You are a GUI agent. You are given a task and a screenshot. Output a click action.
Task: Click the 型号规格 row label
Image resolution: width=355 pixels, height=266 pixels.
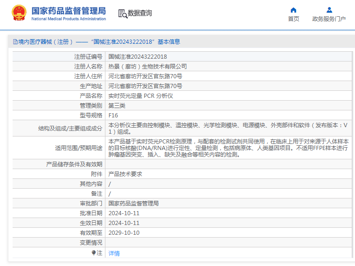[x=91, y=116]
